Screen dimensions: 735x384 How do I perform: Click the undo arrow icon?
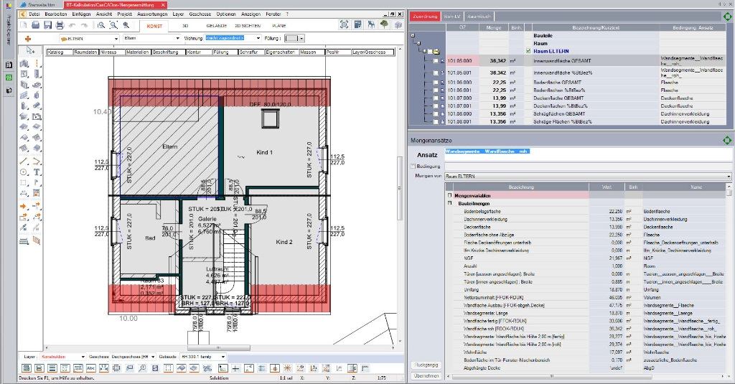click(x=72, y=25)
